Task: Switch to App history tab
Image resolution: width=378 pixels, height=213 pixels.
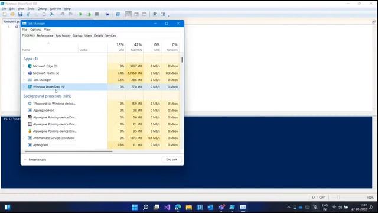Action: coord(63,35)
